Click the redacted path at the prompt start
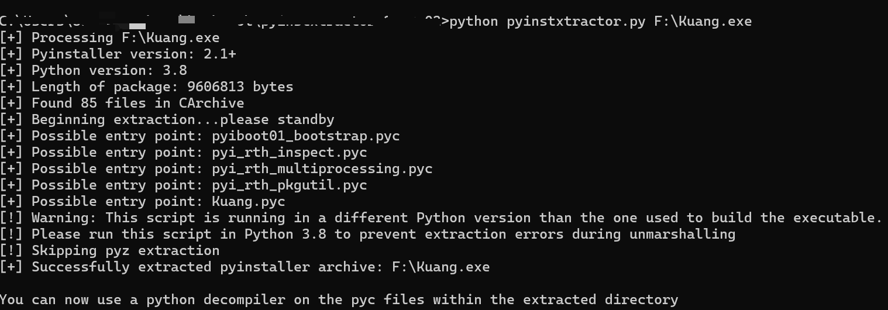This screenshot has height=310, width=888. point(222,22)
